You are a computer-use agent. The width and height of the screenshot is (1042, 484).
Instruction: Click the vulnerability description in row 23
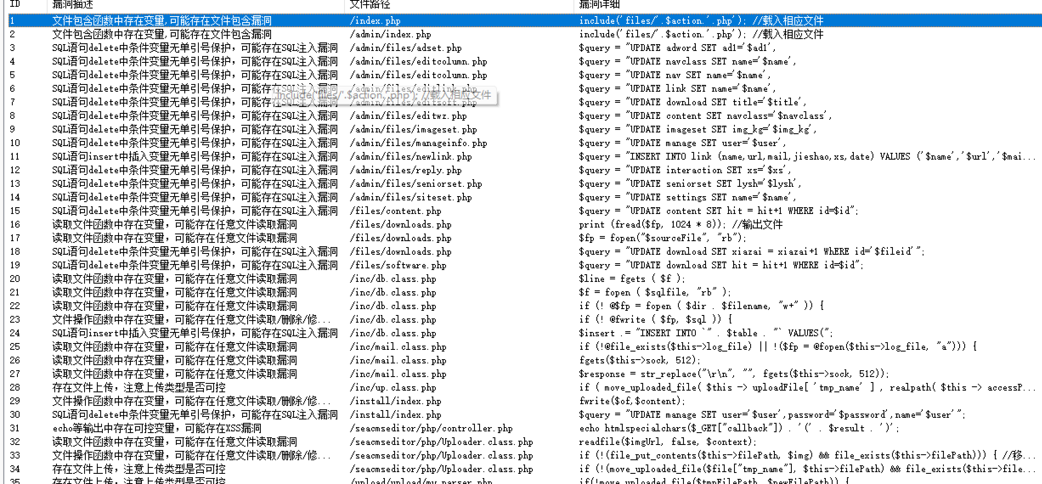[x=191, y=319]
